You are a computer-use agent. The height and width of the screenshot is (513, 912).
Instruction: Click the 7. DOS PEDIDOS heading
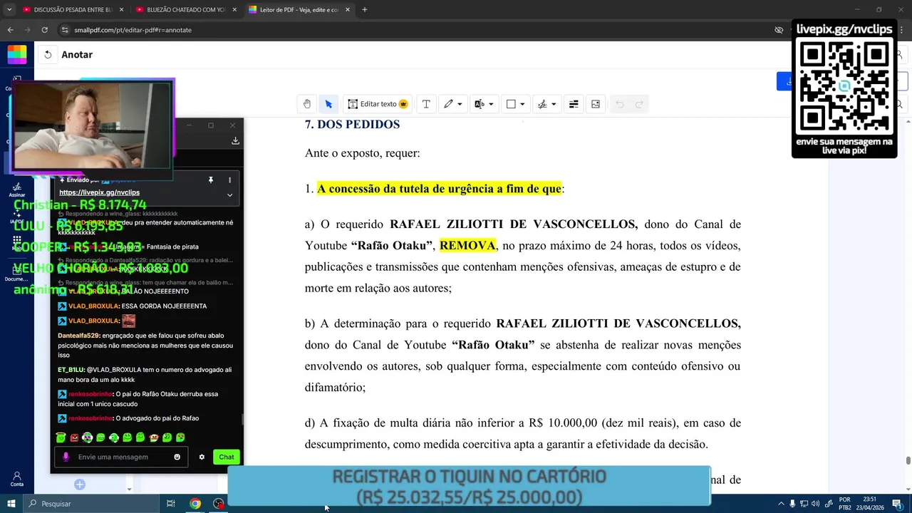point(352,125)
